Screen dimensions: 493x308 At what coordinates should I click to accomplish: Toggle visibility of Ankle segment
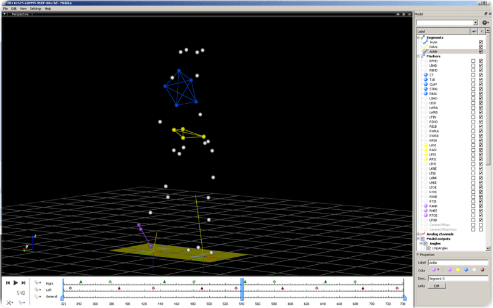[481, 52]
